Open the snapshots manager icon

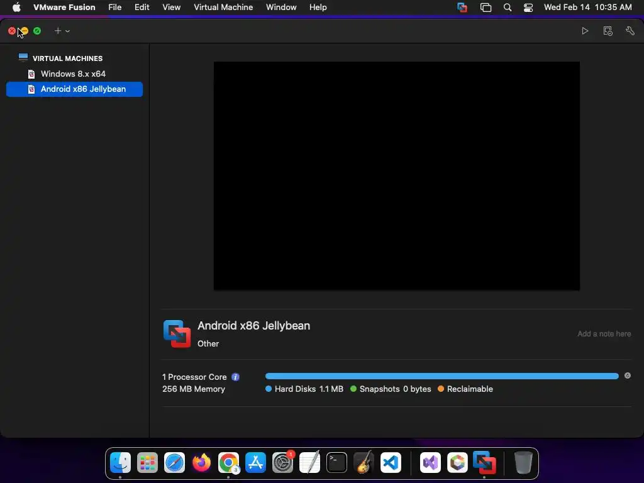coord(608,31)
